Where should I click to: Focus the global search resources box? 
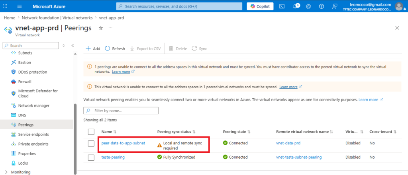pyautogui.click(x=179, y=6)
